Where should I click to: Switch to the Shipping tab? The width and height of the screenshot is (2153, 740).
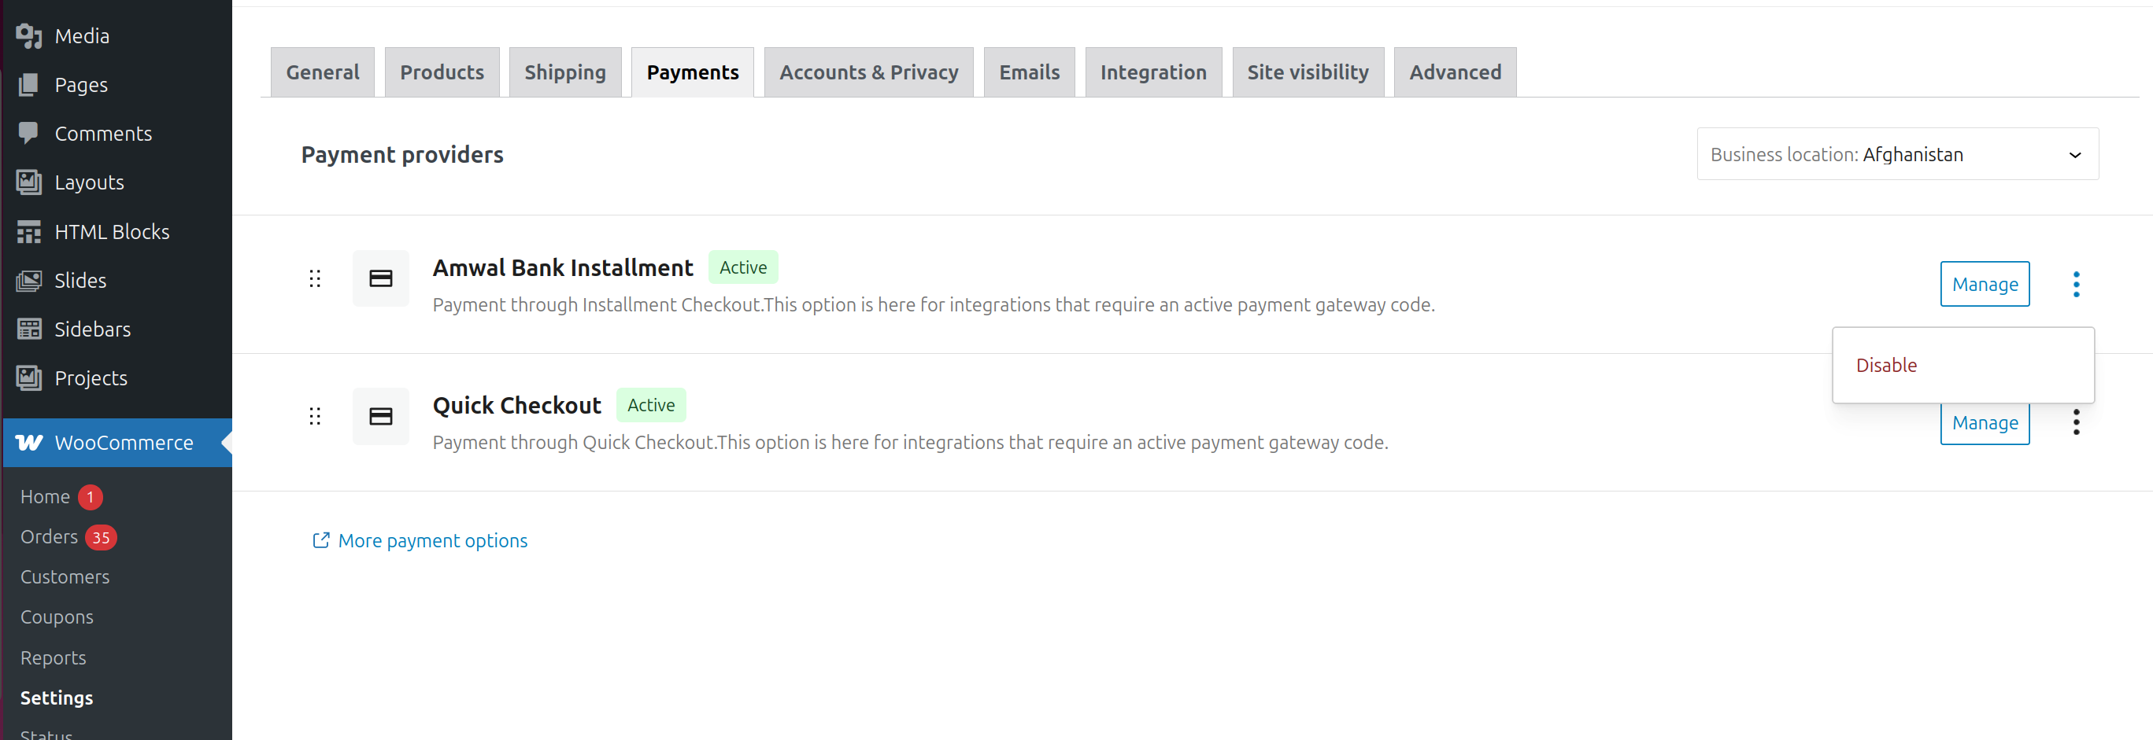point(565,72)
